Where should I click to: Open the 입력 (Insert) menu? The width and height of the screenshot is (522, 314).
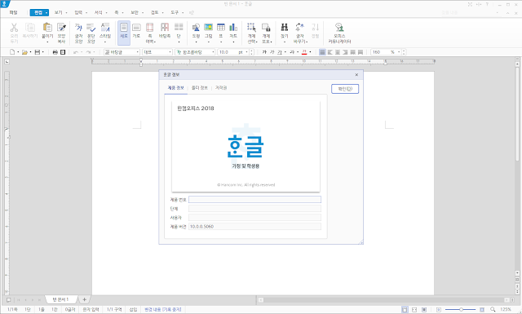(x=78, y=12)
